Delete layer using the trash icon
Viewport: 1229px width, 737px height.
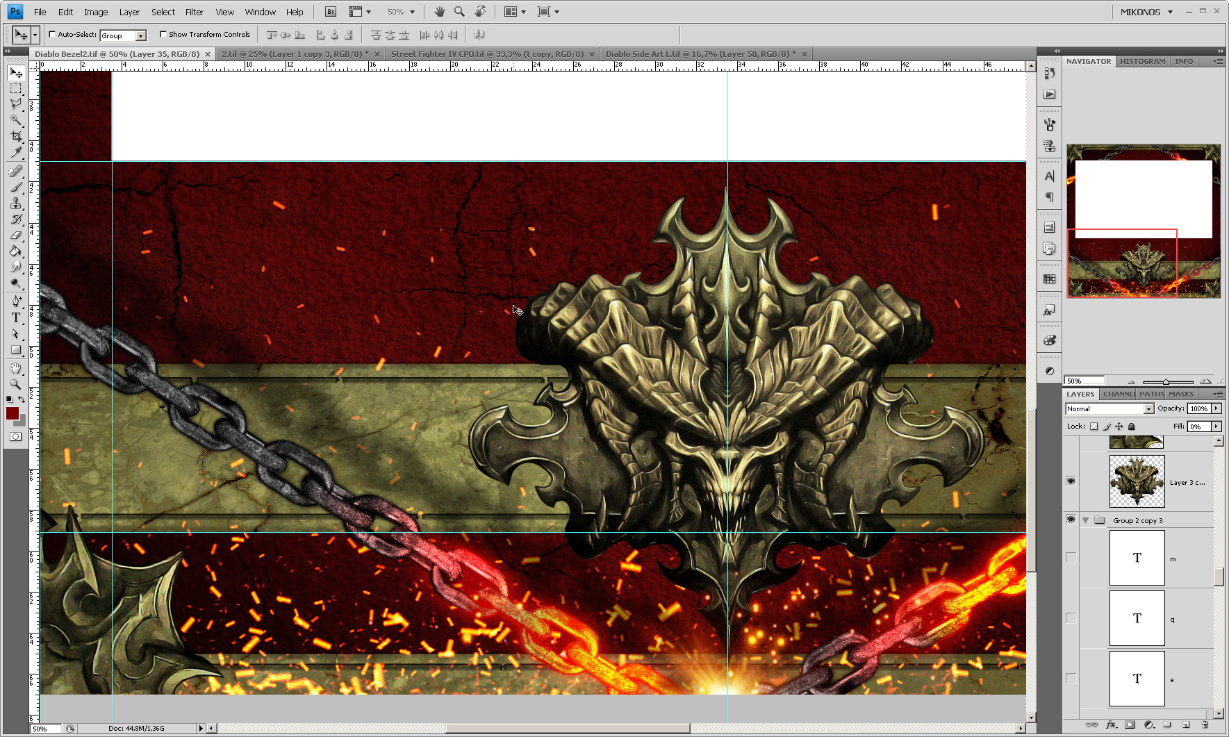point(1205,724)
